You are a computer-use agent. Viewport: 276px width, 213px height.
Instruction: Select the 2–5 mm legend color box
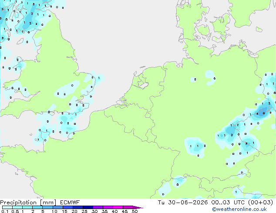coord(37,207)
